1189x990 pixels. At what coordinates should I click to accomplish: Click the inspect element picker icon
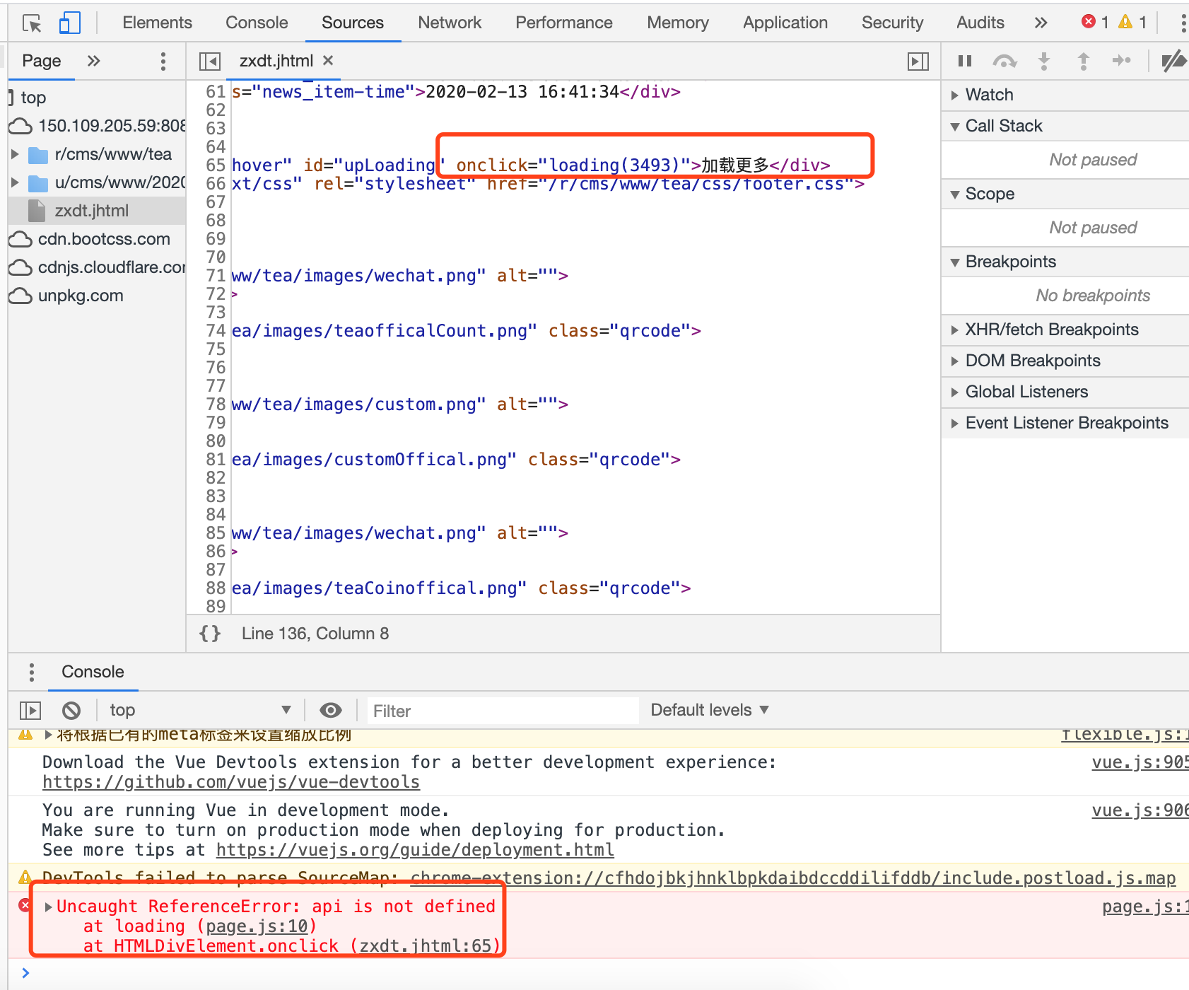click(x=32, y=23)
